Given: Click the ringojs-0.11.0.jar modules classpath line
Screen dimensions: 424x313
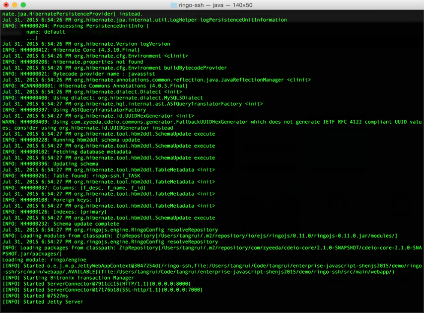Looking at the screenshot, I should point(200,235).
